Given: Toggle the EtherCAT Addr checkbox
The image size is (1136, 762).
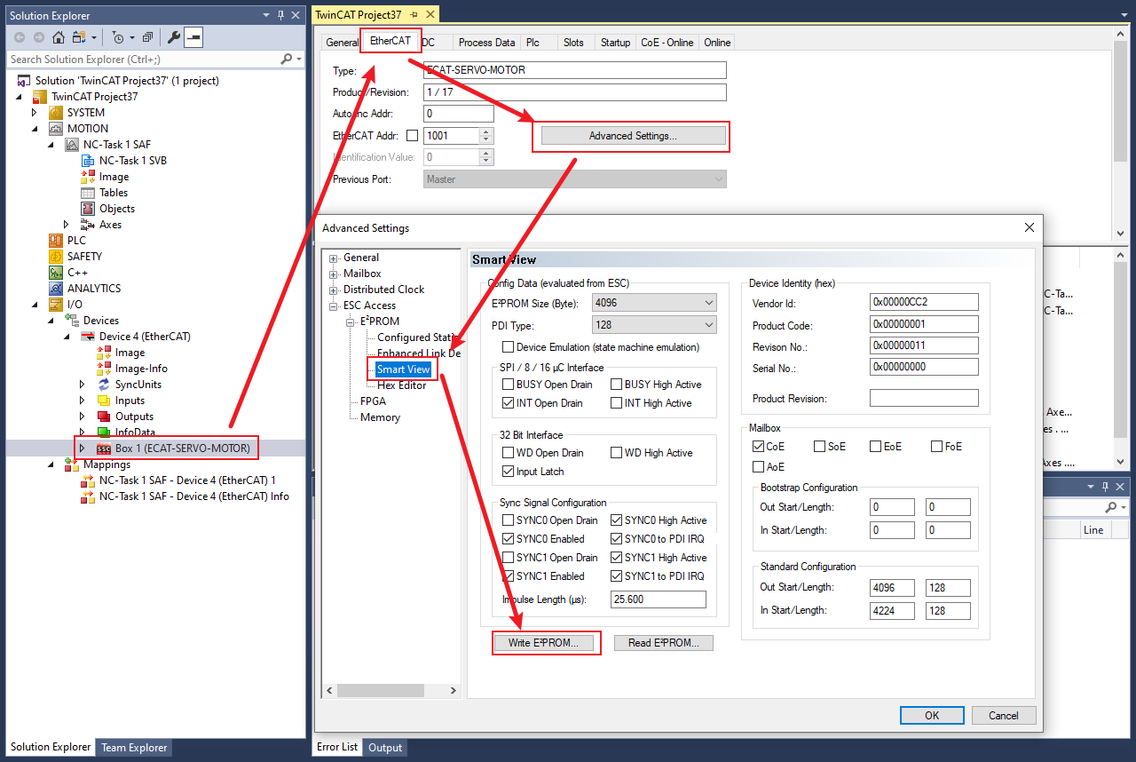Looking at the screenshot, I should (412, 136).
